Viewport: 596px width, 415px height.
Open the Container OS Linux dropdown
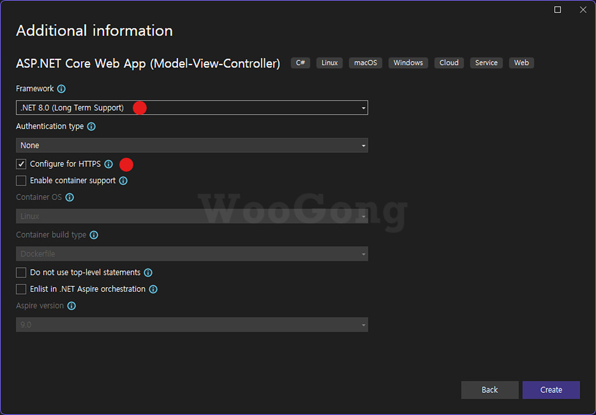pyautogui.click(x=192, y=216)
